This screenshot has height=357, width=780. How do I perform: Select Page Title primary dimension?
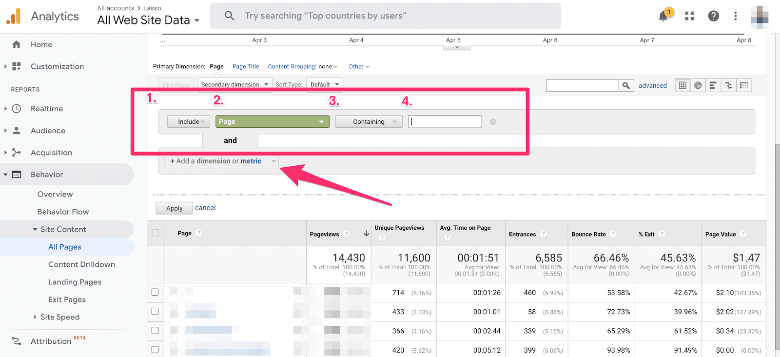(246, 67)
